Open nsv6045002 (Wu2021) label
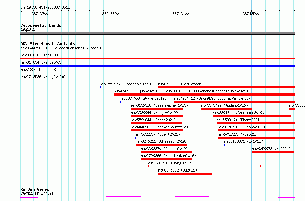Viewport: 305px width, 201px height. point(178,170)
